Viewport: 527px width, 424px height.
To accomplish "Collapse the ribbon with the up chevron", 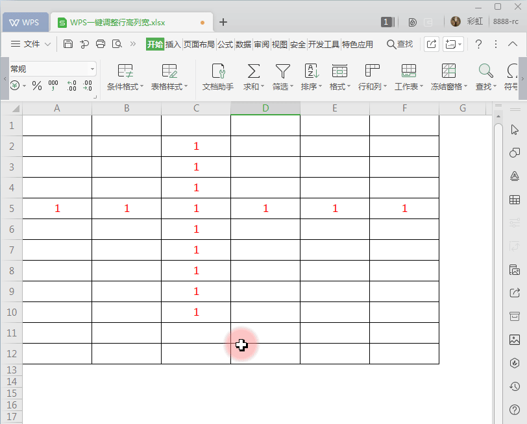I will click(513, 44).
